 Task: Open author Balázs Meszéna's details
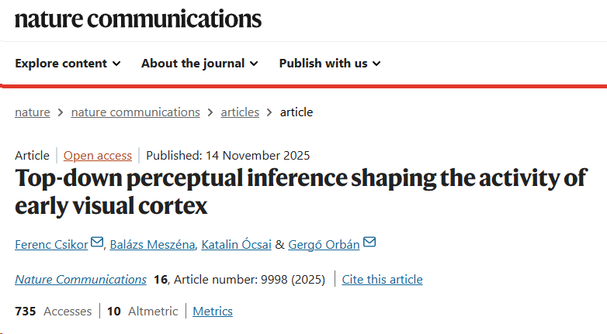152,245
